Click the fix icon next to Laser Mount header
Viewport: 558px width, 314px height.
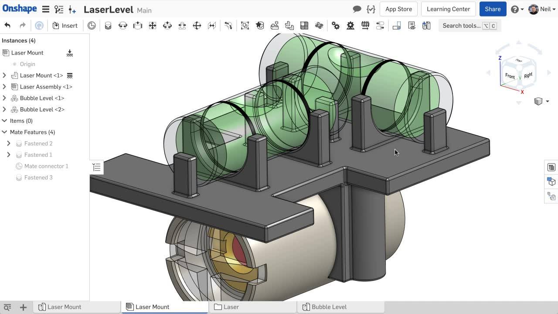click(x=70, y=53)
